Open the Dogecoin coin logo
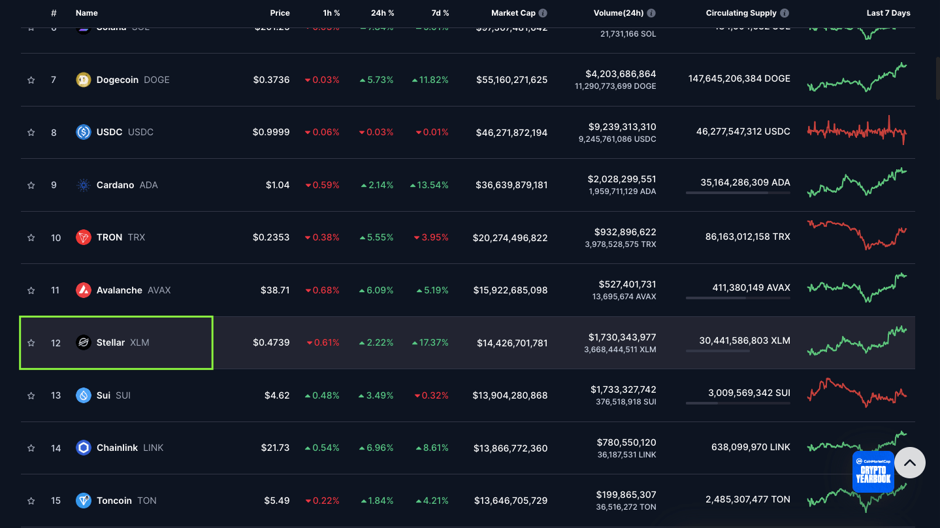940x528 pixels. (84, 80)
